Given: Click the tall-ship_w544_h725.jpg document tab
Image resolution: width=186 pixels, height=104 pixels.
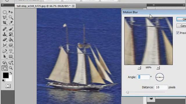Looking at the screenshot, I should click(43, 6).
